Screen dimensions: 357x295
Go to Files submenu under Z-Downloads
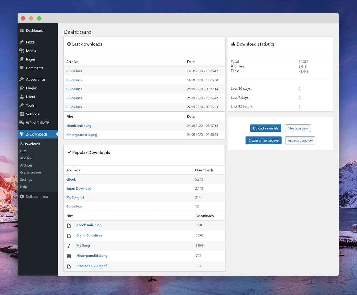coord(23,151)
